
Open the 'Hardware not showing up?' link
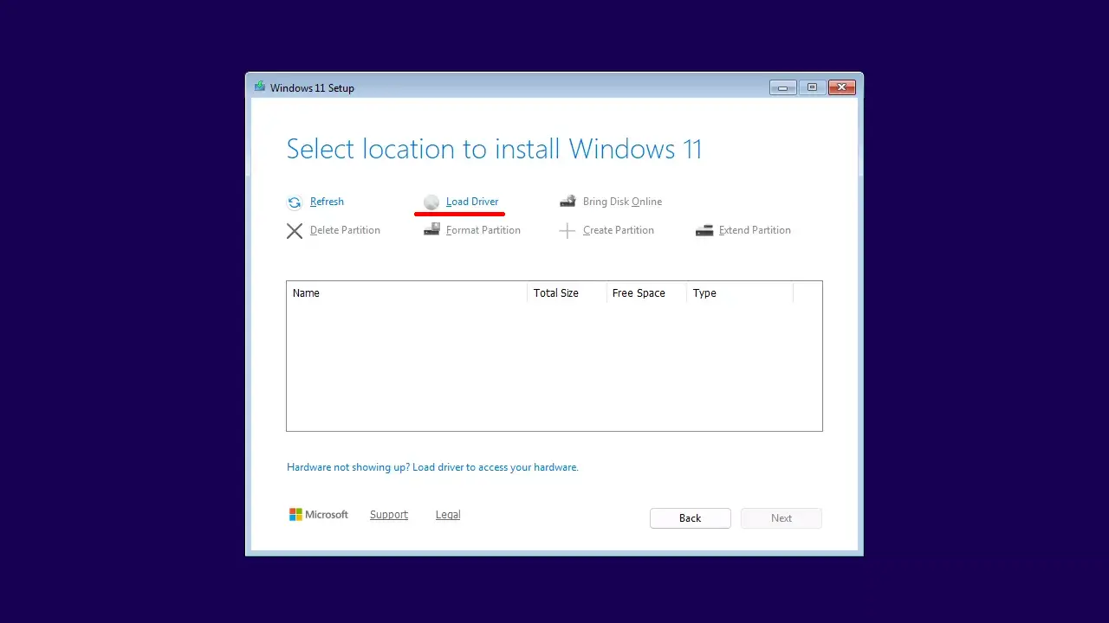[432, 467]
